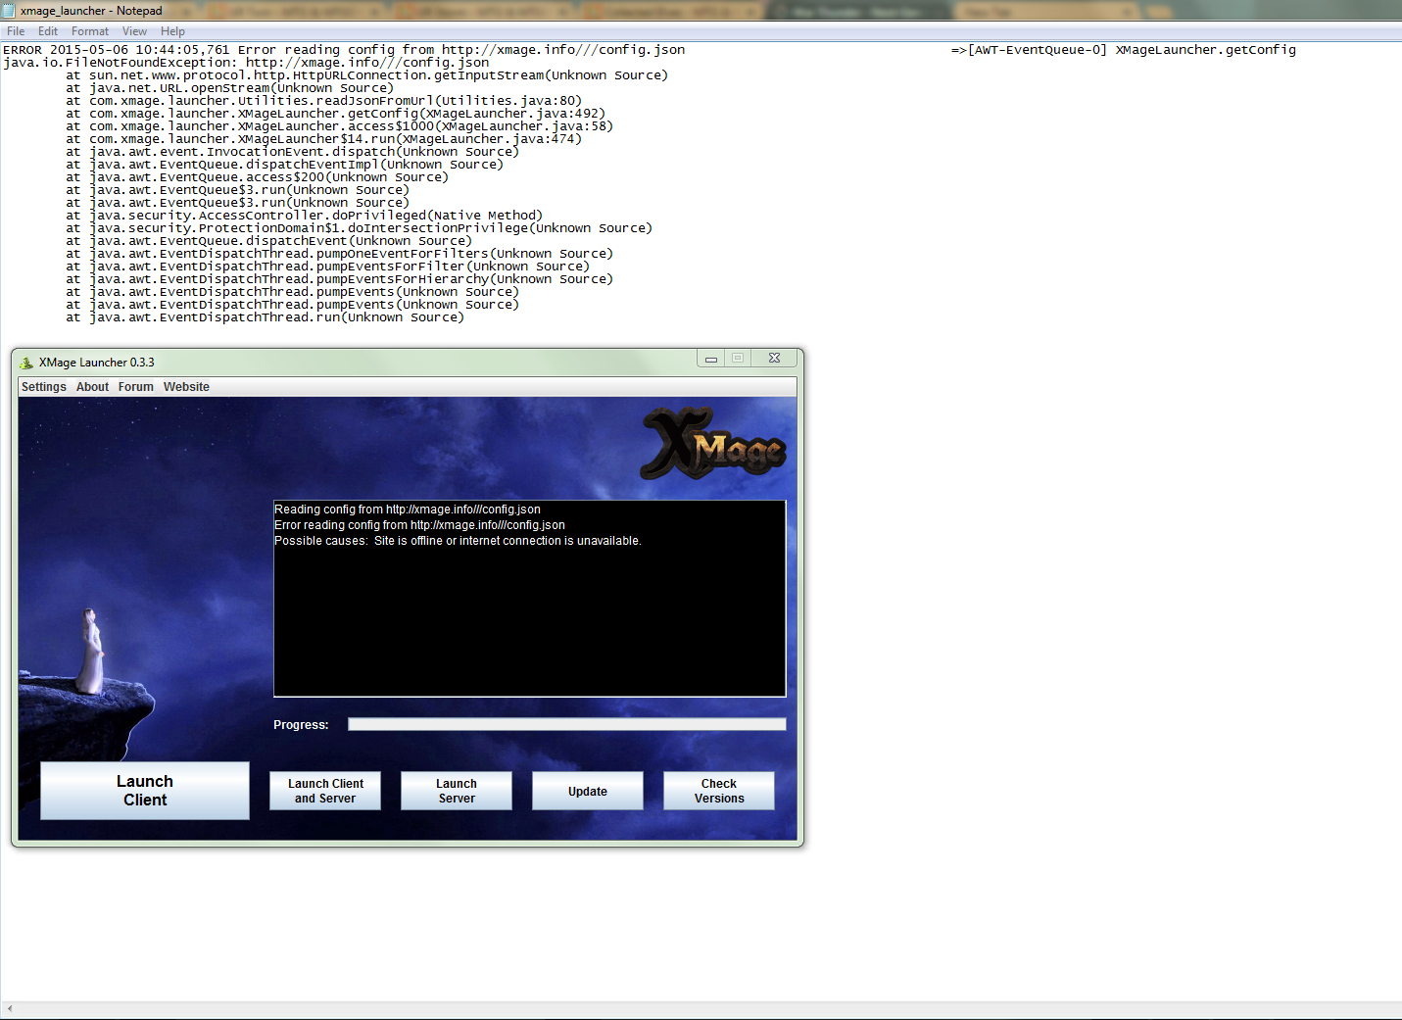Image resolution: width=1402 pixels, height=1020 pixels.
Task: Click the pumpEventsForFilter stack line
Action: (327, 267)
